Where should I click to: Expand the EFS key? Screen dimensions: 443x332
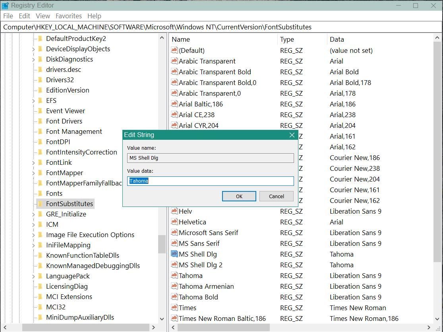click(x=33, y=101)
